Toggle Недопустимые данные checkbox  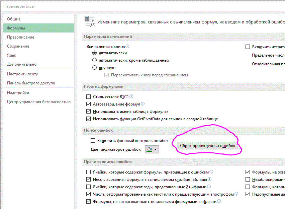tap(248, 194)
